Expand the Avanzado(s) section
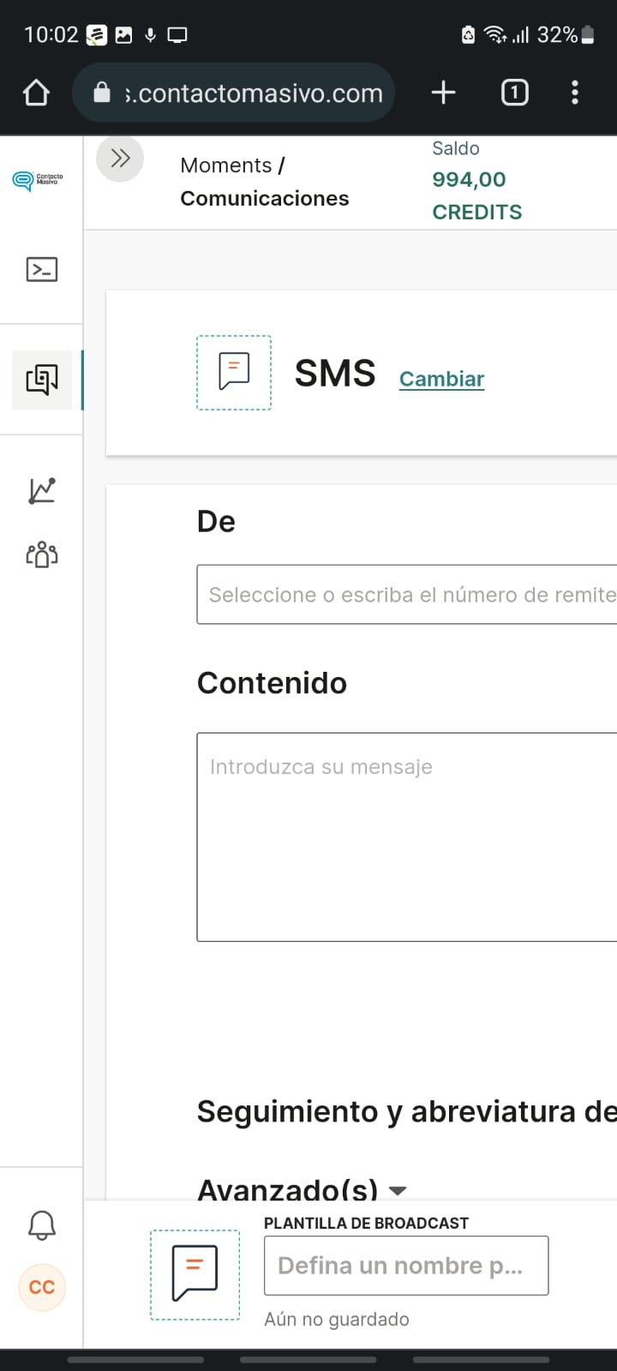Screen dimensions: 617x1371 (x=302, y=1189)
